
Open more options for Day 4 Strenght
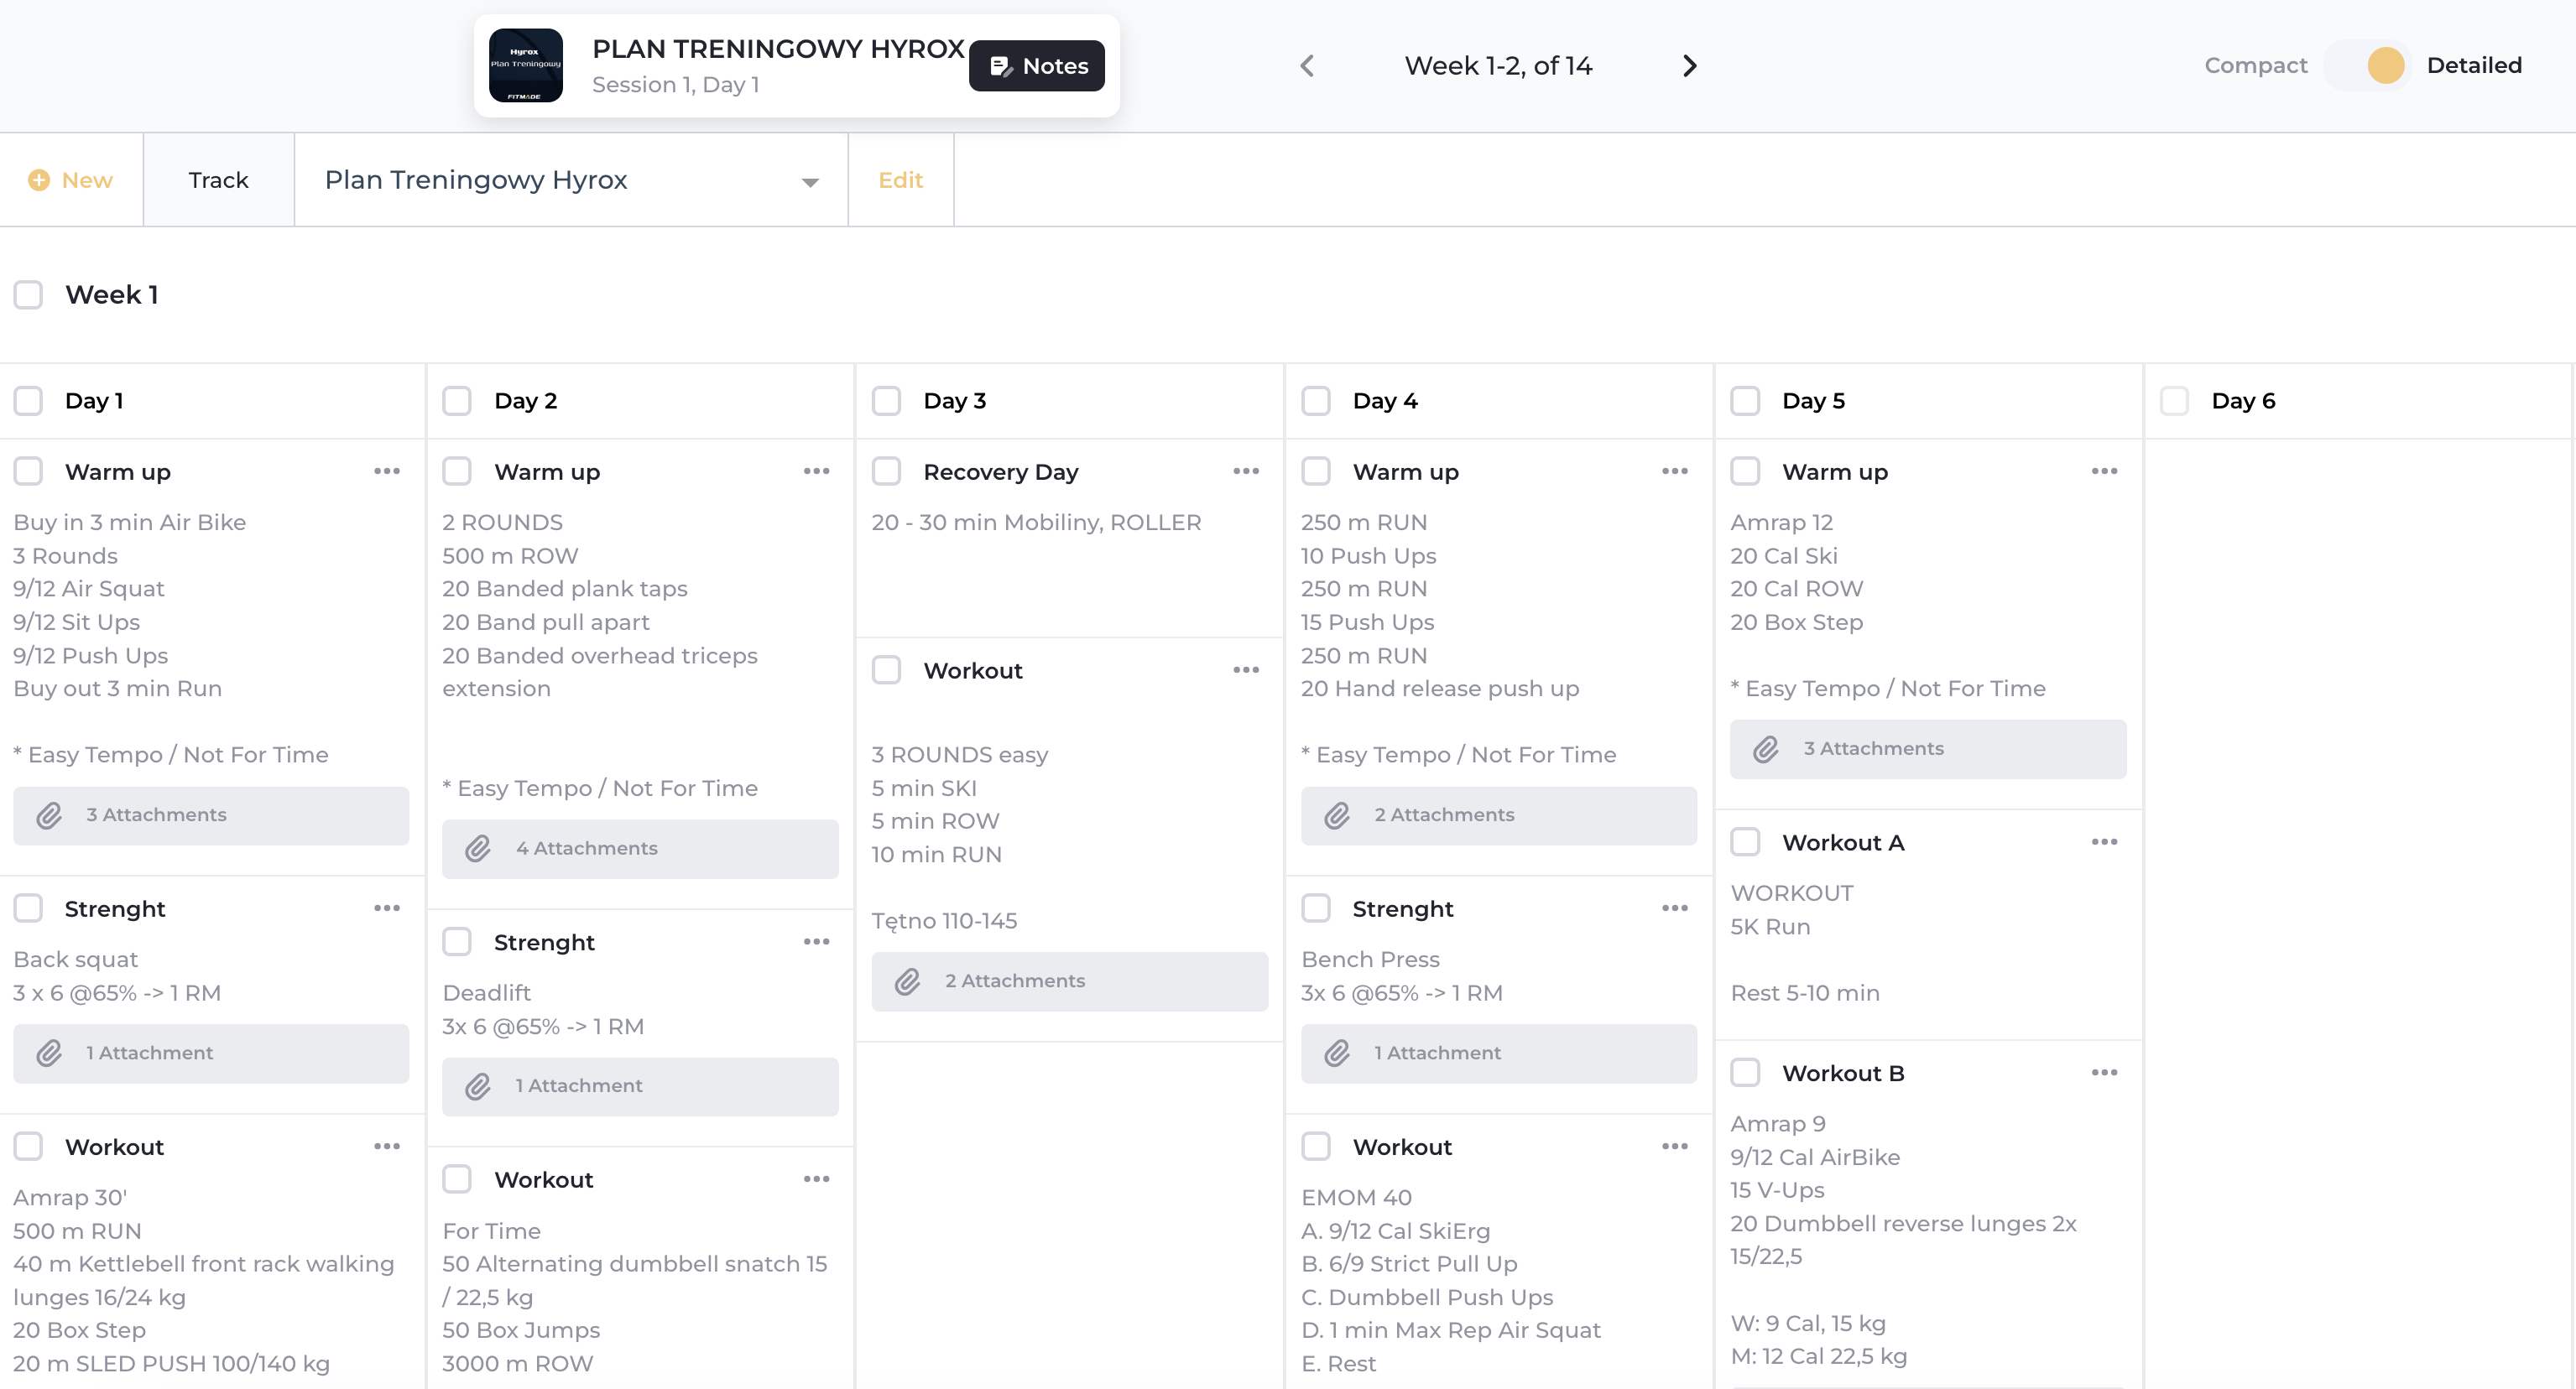coord(1675,908)
